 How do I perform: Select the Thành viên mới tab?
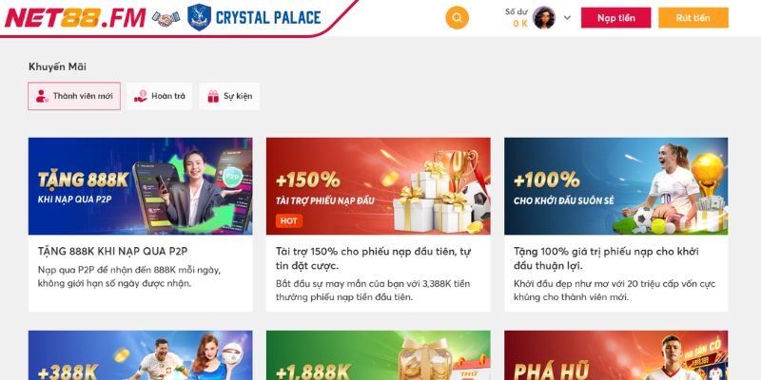click(74, 96)
